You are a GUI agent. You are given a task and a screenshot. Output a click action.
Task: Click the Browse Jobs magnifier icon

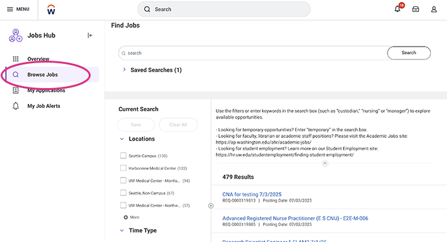[16, 75]
